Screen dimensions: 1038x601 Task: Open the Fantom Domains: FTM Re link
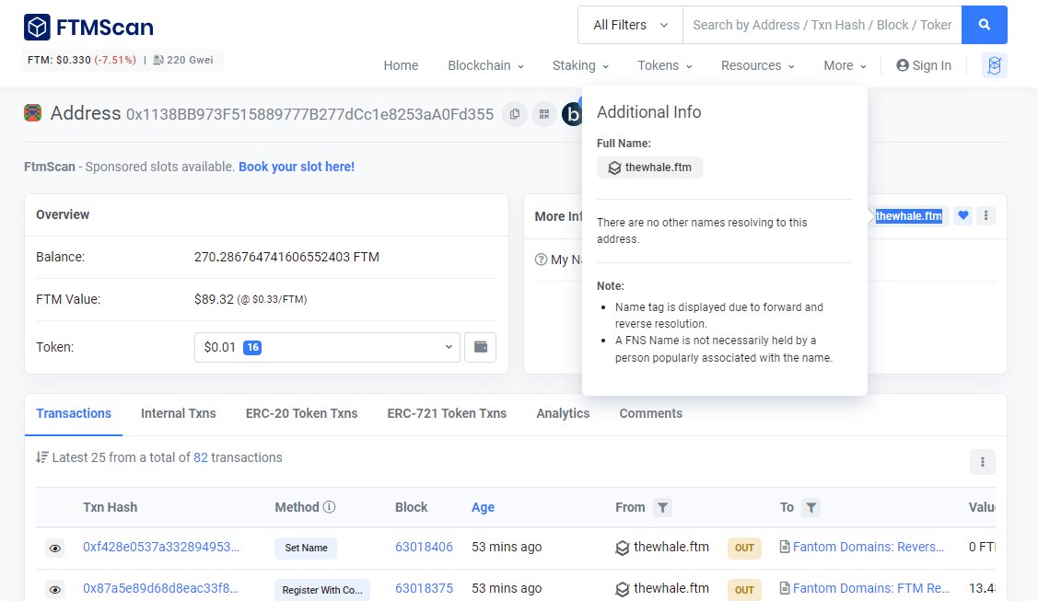click(871, 588)
